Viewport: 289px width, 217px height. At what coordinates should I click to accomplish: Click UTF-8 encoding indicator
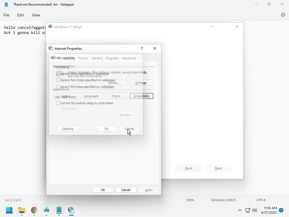click(261, 200)
